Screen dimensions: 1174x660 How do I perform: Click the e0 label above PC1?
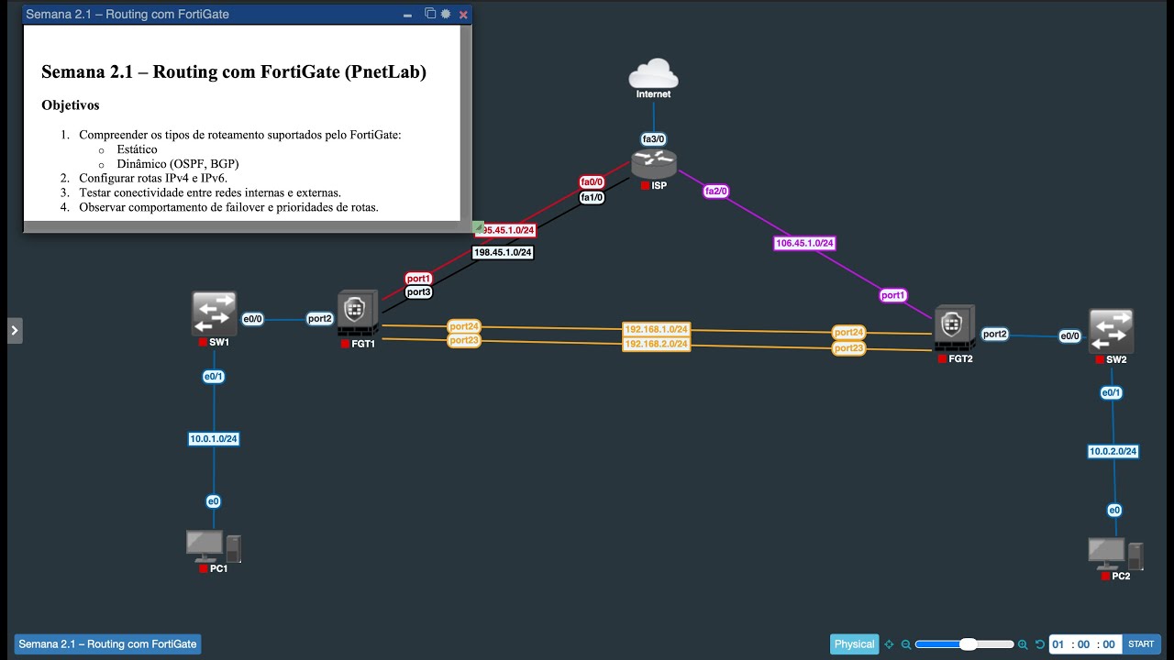(x=214, y=501)
